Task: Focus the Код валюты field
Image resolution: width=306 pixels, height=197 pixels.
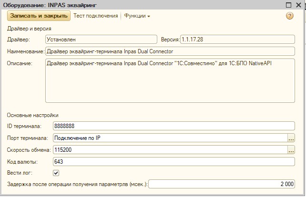Action: pyautogui.click(x=173, y=161)
